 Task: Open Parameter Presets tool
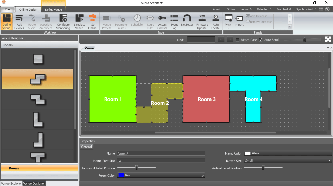click(x=121, y=22)
